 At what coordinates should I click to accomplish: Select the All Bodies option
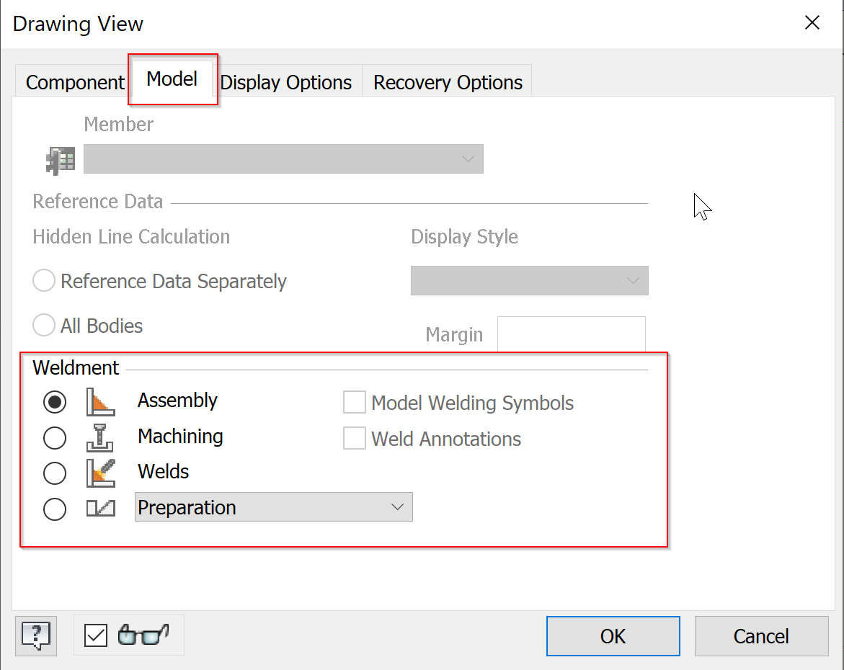pyautogui.click(x=44, y=325)
